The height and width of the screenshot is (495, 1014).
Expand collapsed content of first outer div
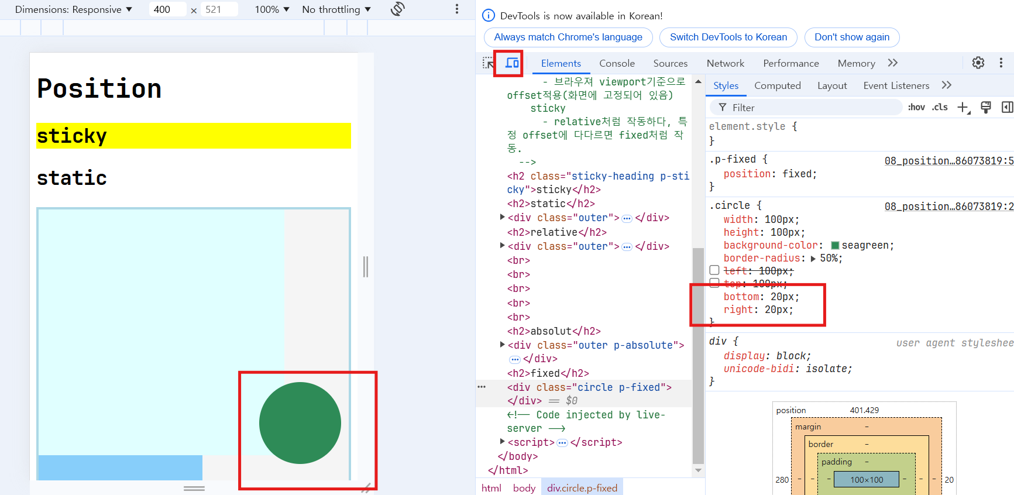pos(627,218)
